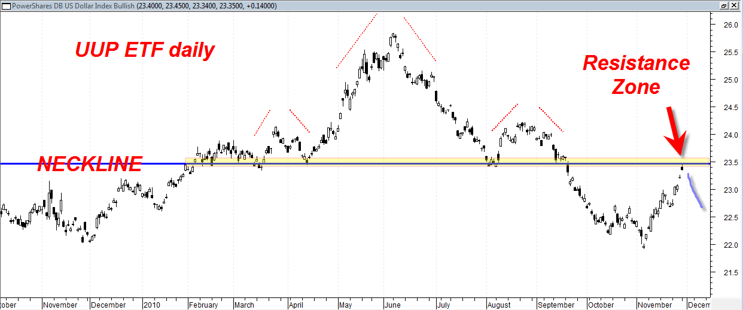Select the 'Resistance Zone' text annotation

[x=637, y=75]
